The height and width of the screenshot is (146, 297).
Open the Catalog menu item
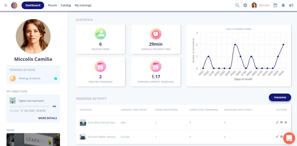tap(66, 5)
